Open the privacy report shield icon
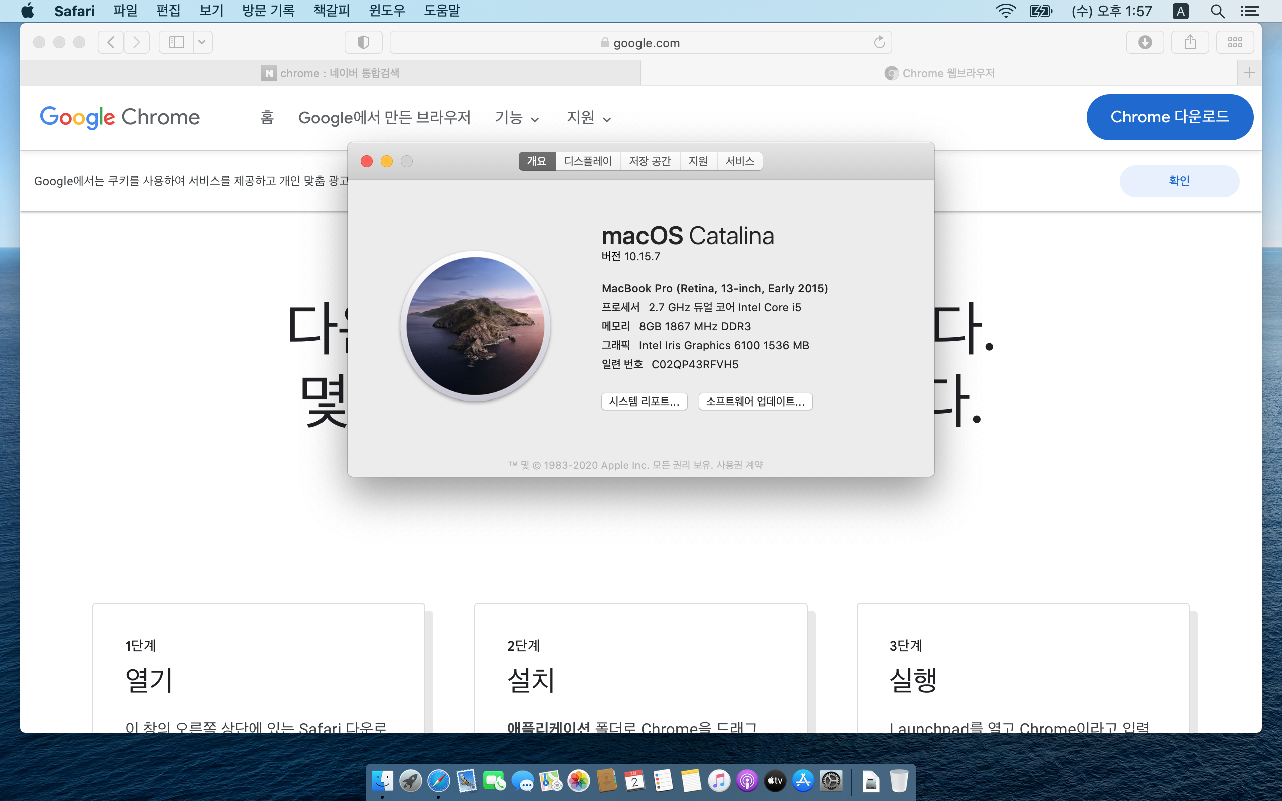1282x801 pixels. click(363, 42)
